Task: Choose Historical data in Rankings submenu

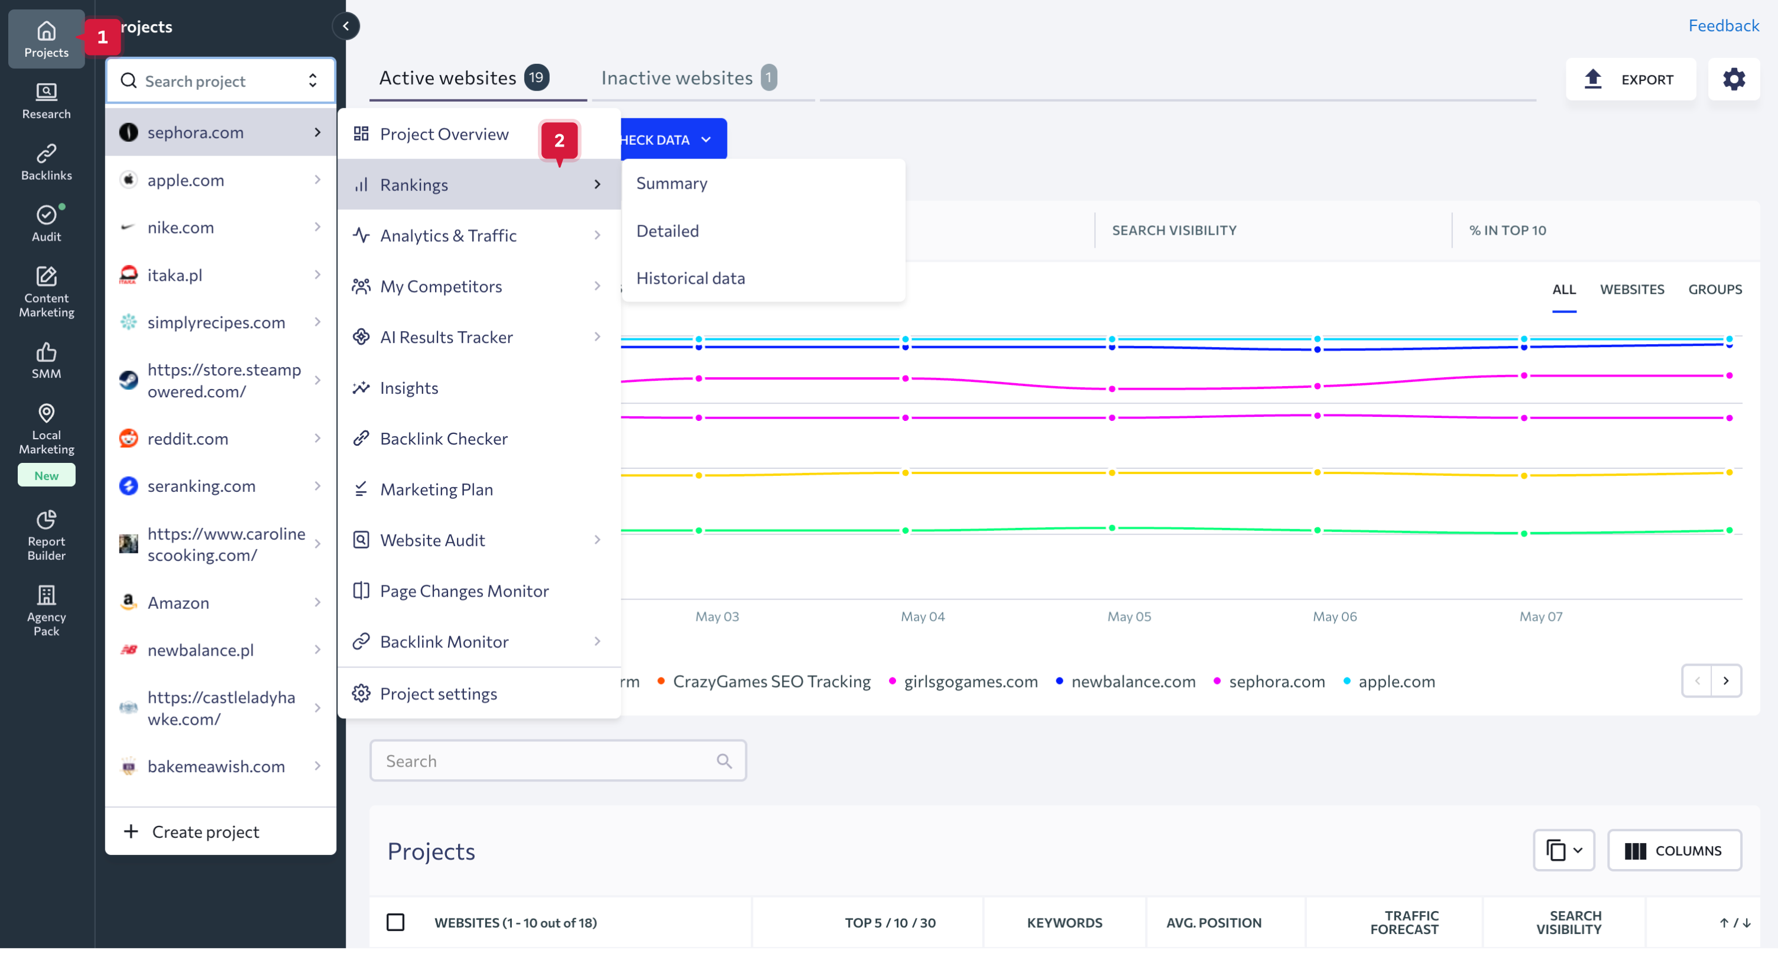Action: (x=763, y=278)
